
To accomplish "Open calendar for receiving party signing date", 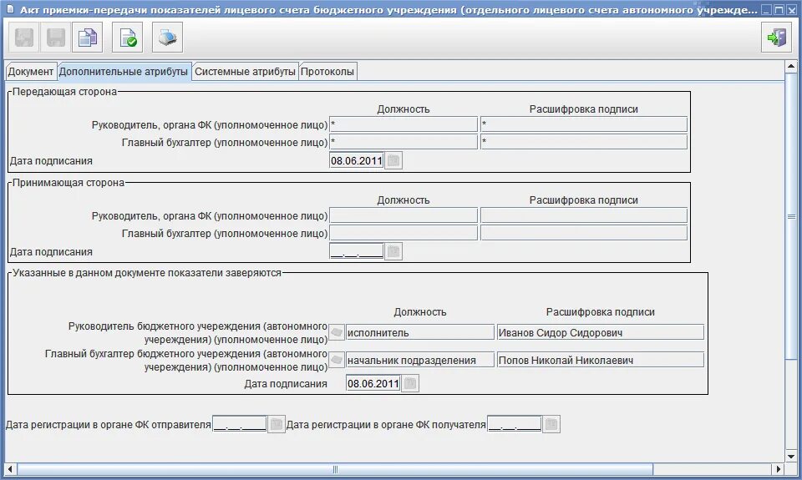I will click(x=393, y=251).
